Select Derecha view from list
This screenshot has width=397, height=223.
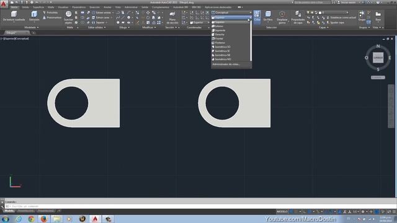click(x=230, y=35)
